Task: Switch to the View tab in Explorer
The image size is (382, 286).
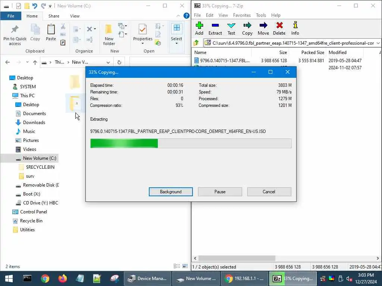Action: 75,16
